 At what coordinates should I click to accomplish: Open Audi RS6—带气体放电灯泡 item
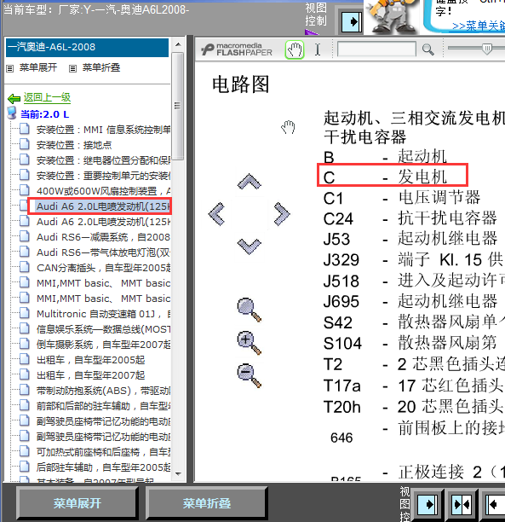tap(103, 252)
